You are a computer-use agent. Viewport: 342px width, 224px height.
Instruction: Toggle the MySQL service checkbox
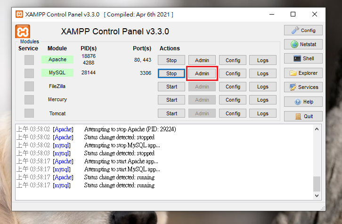click(x=29, y=73)
